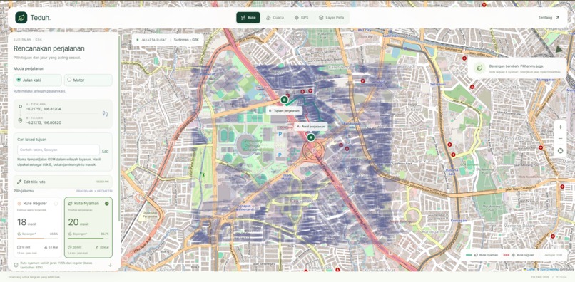
Task: Click the clock icon in Rute Reguler card
Action: (x=19, y=247)
